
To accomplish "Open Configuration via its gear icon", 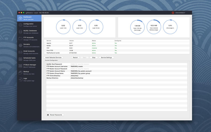I will click(x=20, y=25).
